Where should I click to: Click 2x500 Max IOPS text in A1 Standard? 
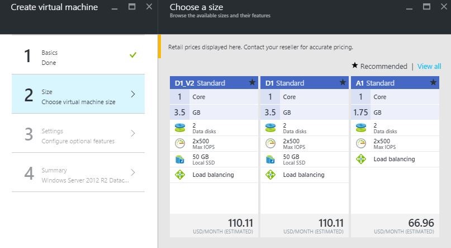coord(384,144)
